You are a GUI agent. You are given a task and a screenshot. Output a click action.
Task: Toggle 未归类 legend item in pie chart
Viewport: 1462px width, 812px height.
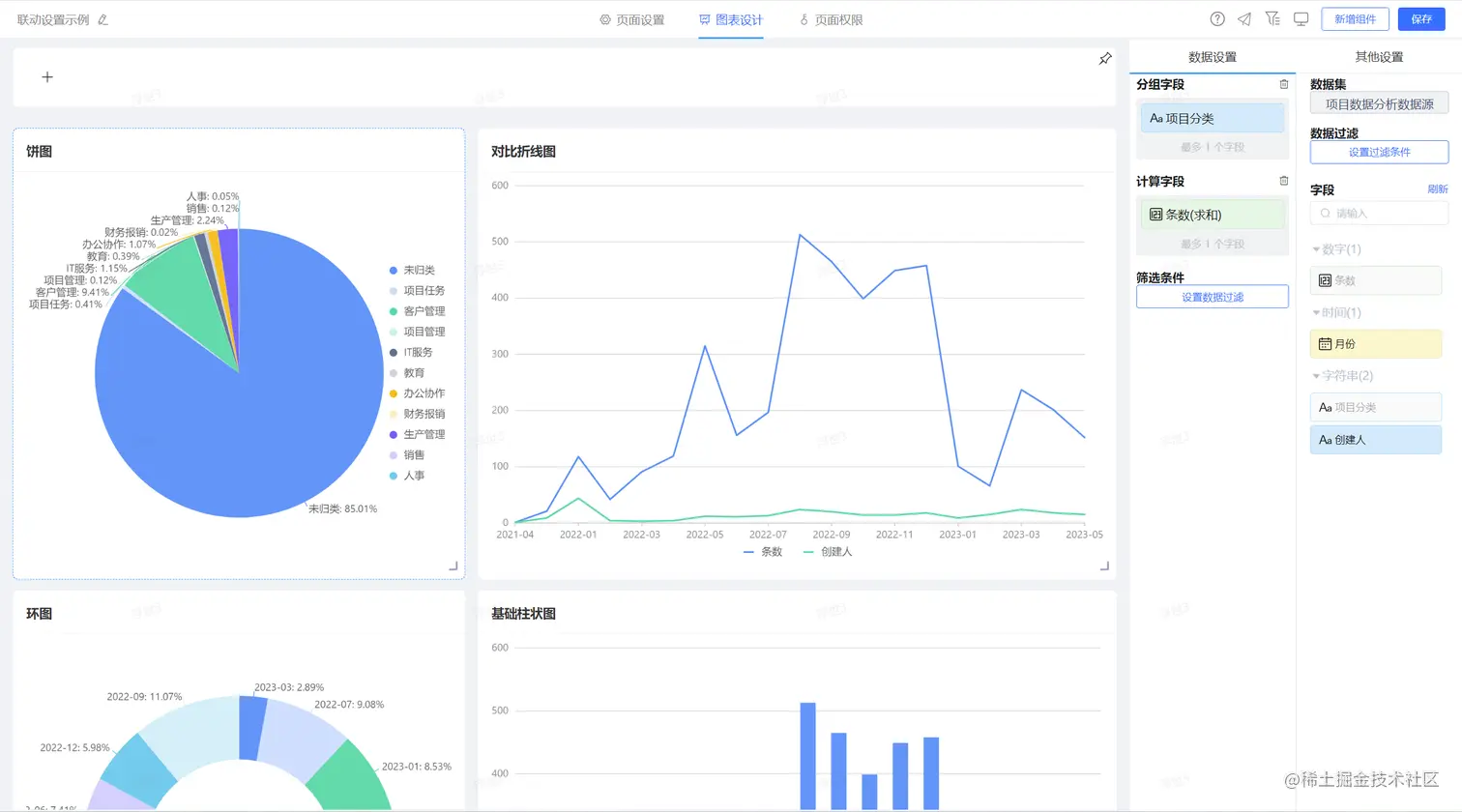(x=412, y=270)
